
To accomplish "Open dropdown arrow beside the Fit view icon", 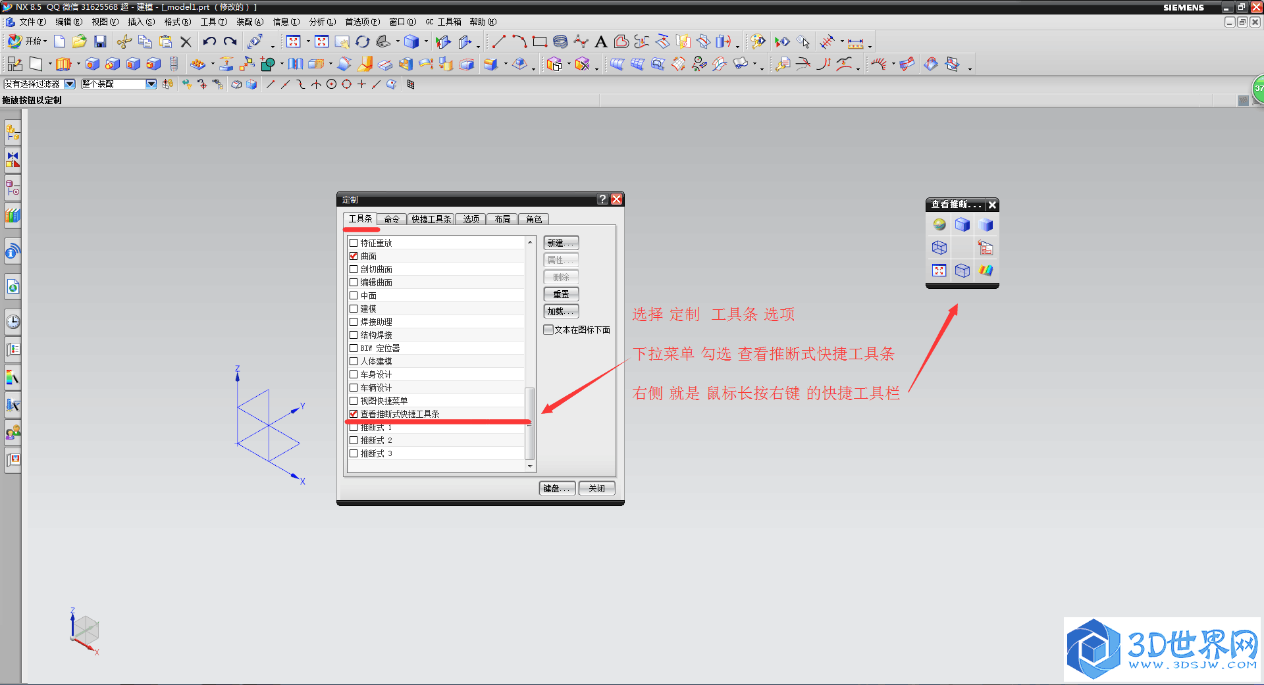I will pyautogui.click(x=307, y=42).
